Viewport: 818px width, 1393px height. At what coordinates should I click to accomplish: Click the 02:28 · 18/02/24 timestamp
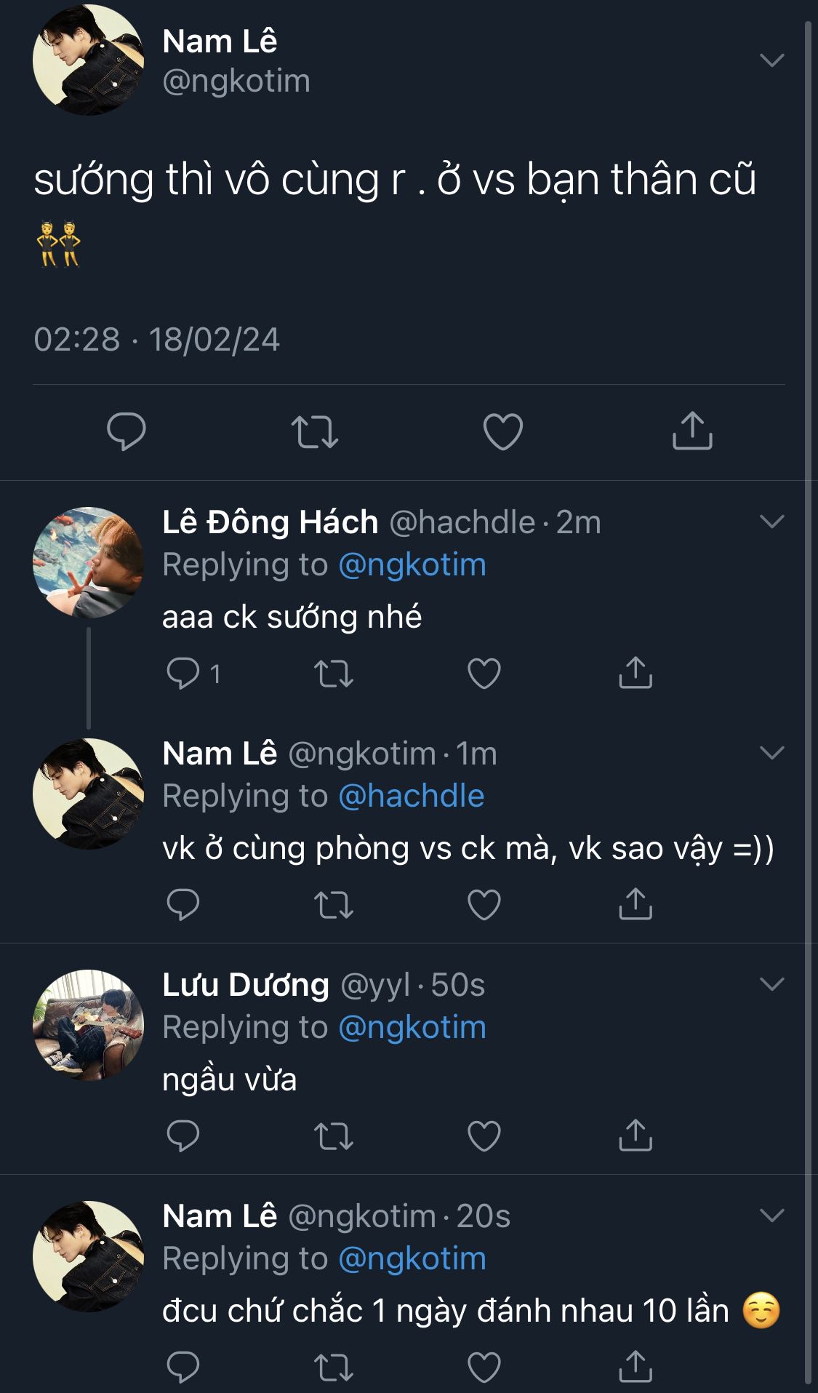[x=157, y=340]
